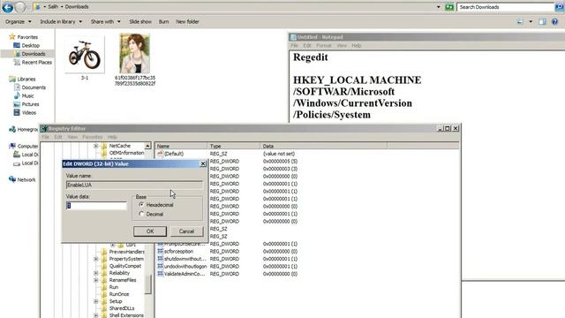
Task: Open Network in the navigation pane
Action: [26, 179]
